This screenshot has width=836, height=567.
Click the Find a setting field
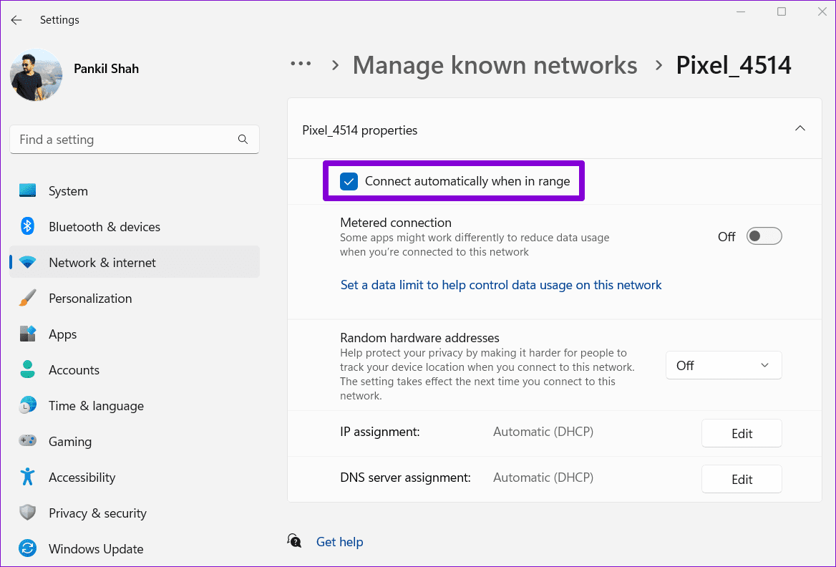coord(135,139)
